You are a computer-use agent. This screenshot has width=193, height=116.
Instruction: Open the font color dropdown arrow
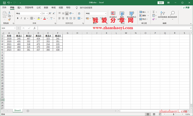47,18
